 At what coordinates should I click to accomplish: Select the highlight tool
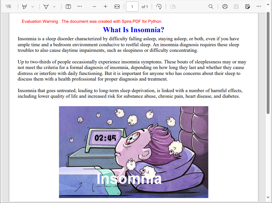(x=24, y=6)
